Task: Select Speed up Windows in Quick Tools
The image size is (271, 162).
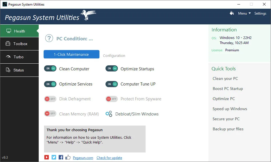Action: click(230, 109)
